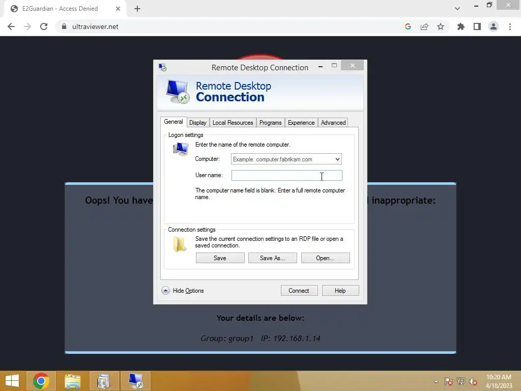The width and height of the screenshot is (521, 391).
Task: Close the Remote Desktop Connection dialog
Action: point(352,66)
